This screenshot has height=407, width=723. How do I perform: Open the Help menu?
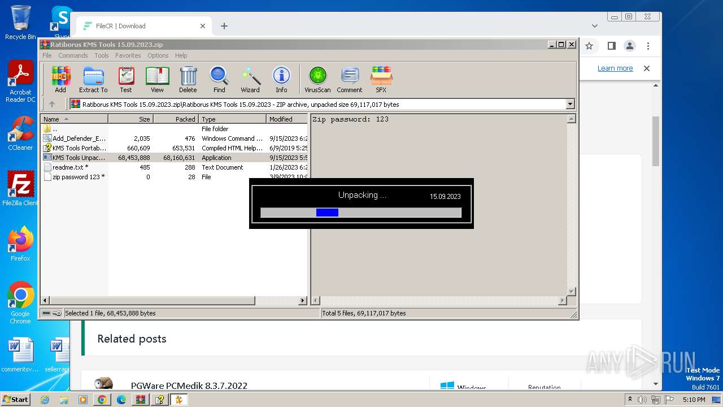(181, 55)
